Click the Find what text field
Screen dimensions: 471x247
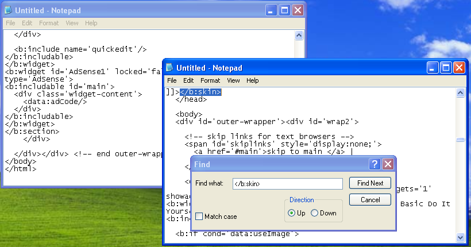tap(287, 184)
